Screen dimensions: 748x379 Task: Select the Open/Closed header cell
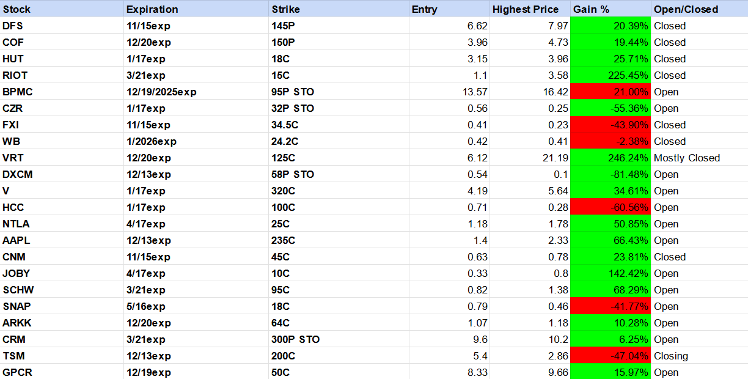700,9
